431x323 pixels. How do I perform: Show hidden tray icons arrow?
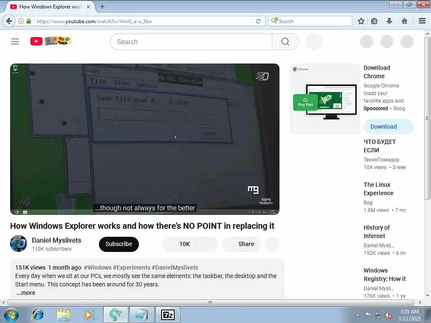[358, 315]
